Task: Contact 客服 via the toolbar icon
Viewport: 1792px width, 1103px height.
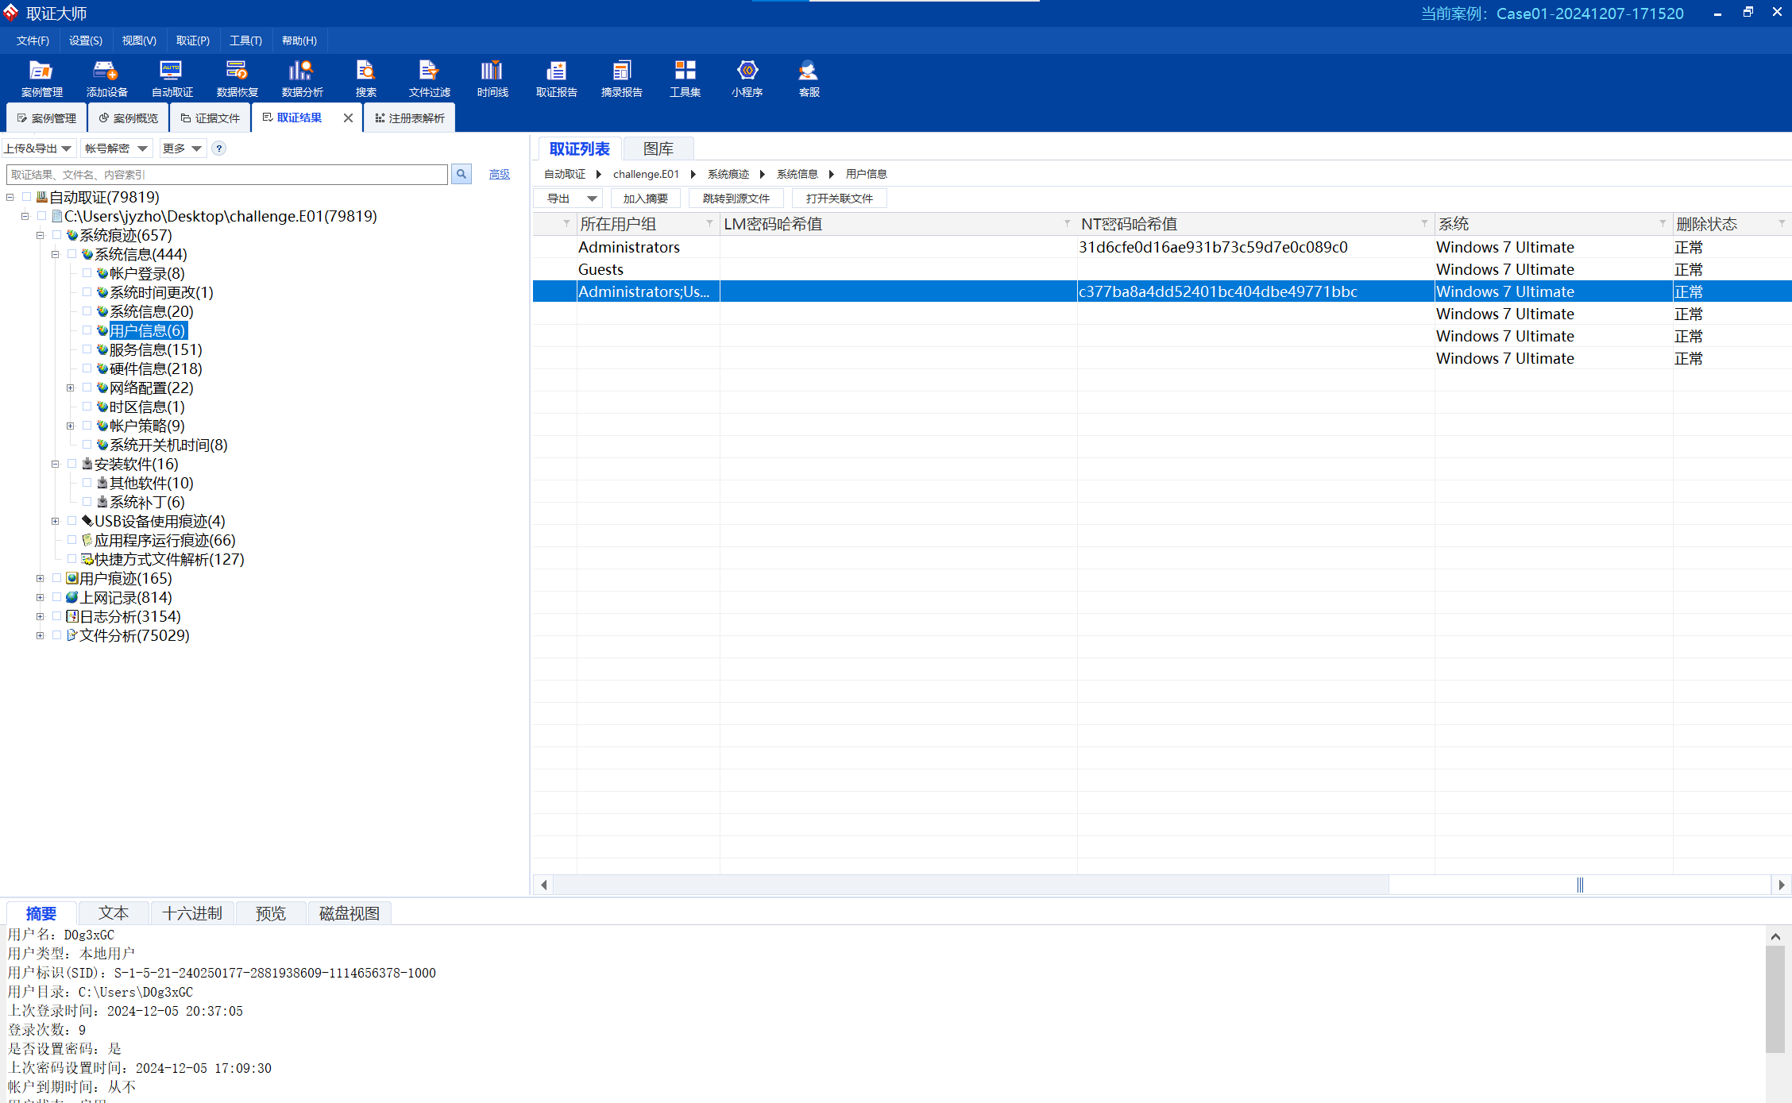Action: pyautogui.click(x=809, y=79)
